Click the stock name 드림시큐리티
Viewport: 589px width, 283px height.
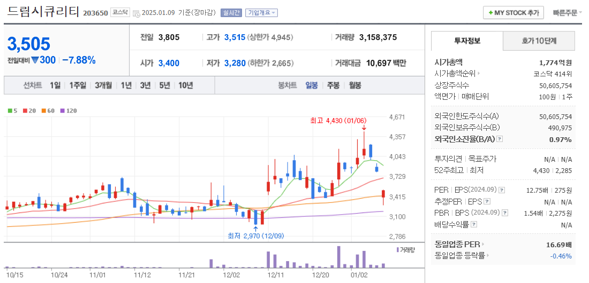[43, 12]
